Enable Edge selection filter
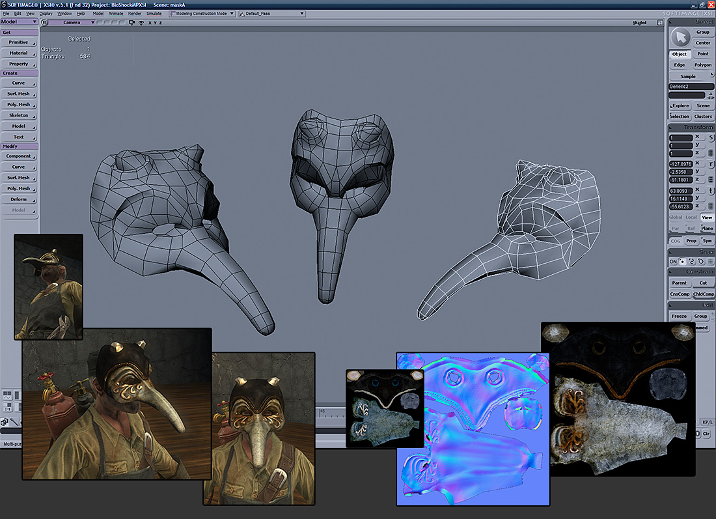716x519 pixels. [x=679, y=65]
